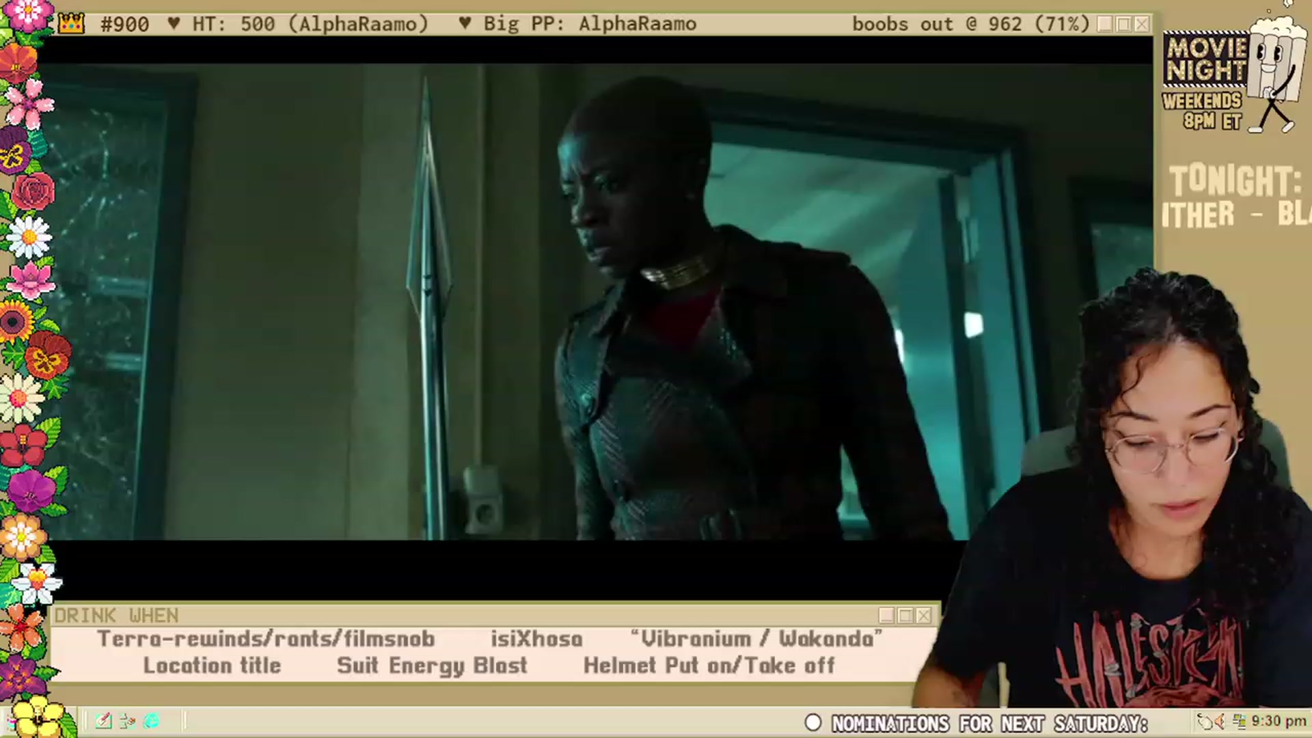Click 'NOMINATIONS FOR NEXT SATURDAY:' ticker text
The height and width of the screenshot is (738, 1312).
(x=989, y=724)
